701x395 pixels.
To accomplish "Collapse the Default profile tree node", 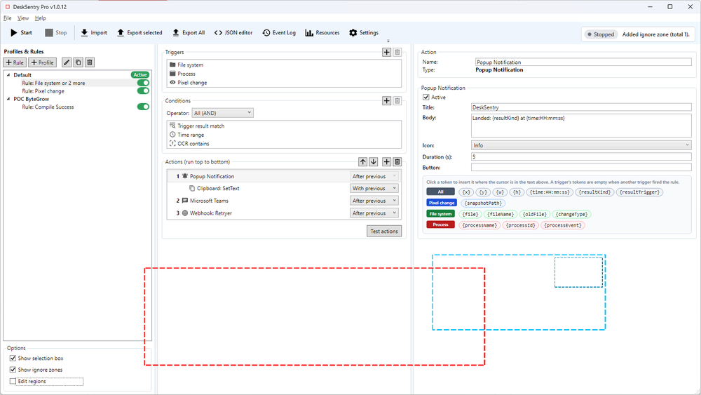I will 8,75.
